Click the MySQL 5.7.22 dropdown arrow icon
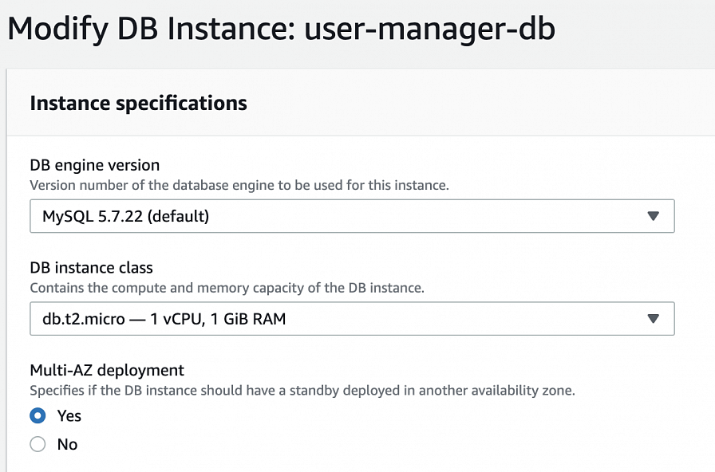715x472 pixels. pos(653,216)
